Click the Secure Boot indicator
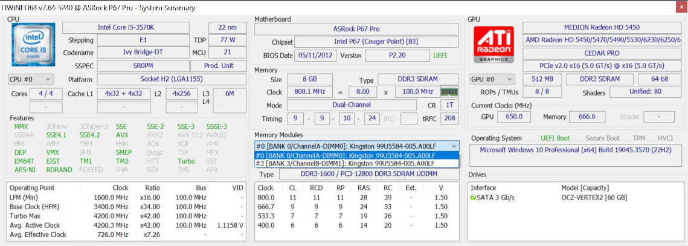 tap(601, 138)
